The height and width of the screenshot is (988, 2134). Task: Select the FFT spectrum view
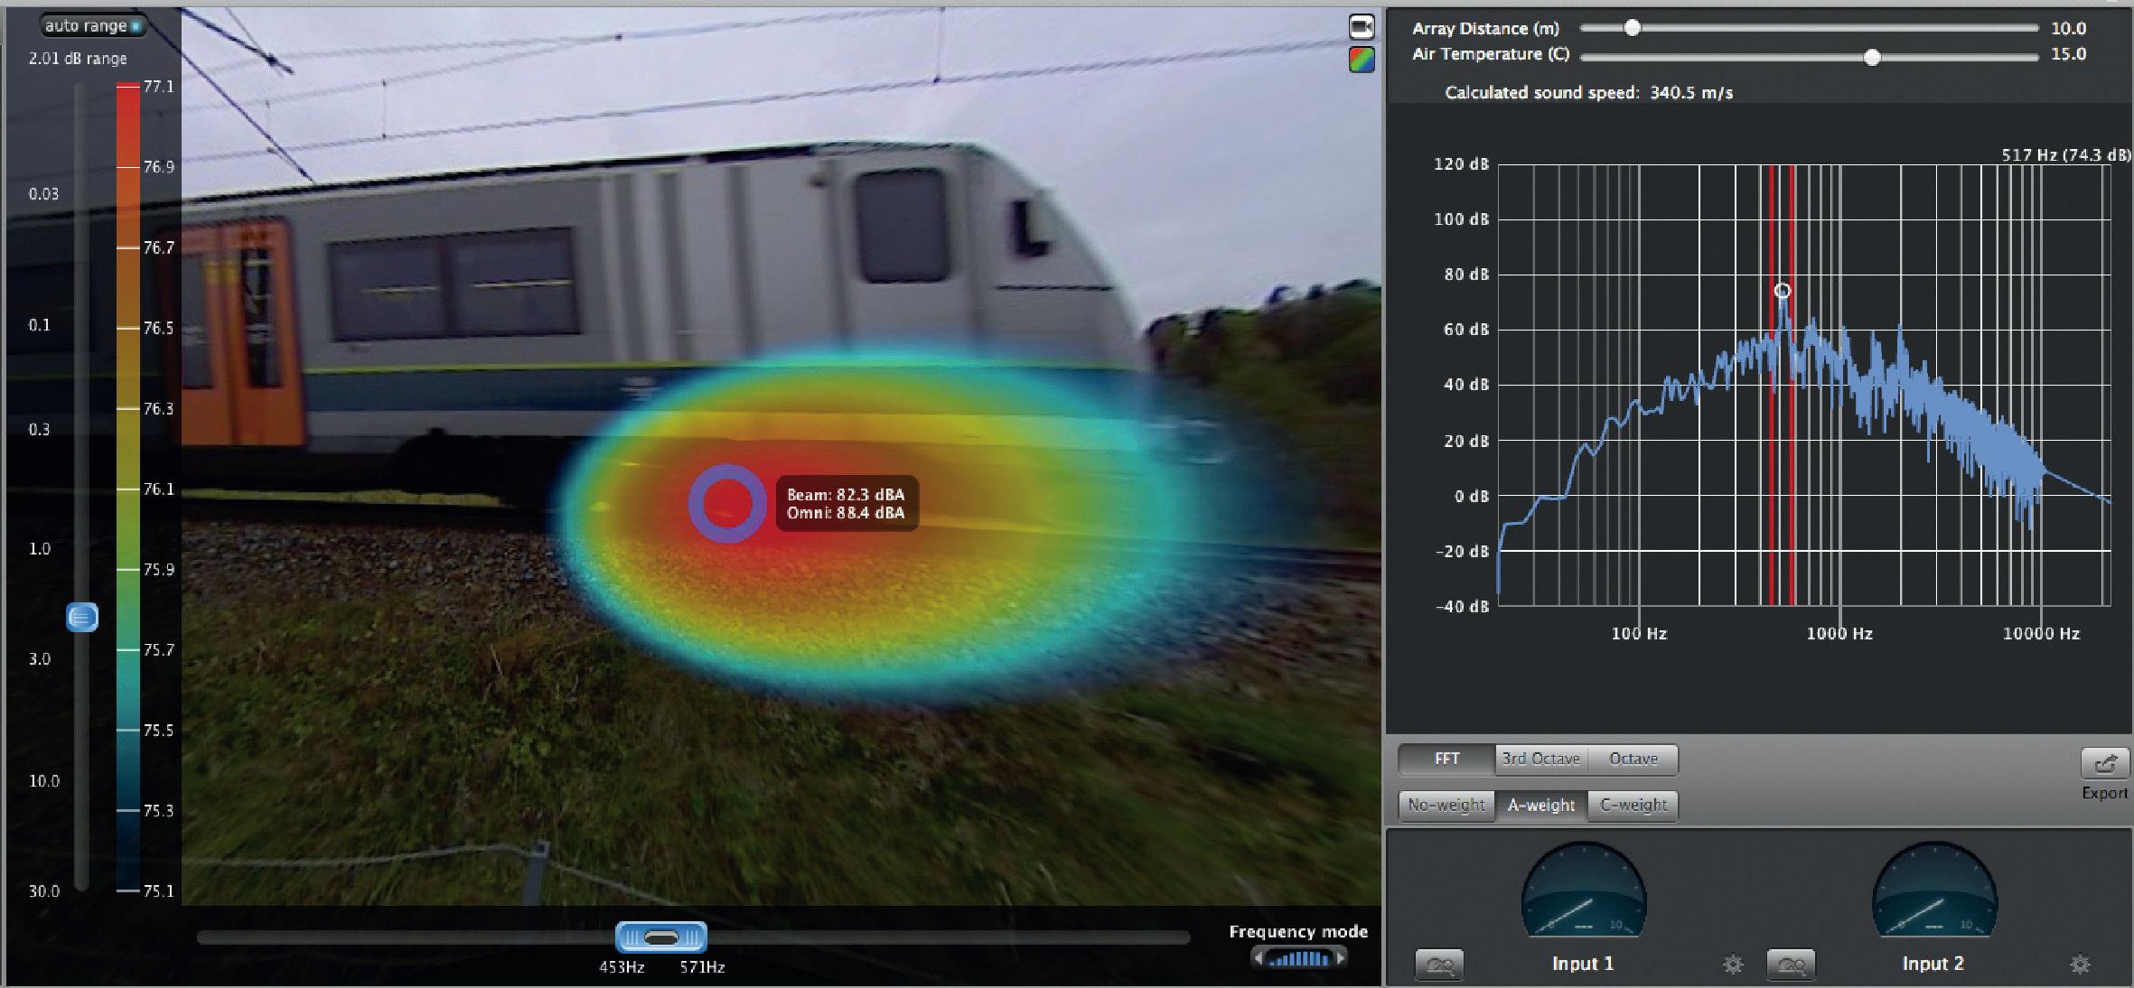click(1446, 759)
